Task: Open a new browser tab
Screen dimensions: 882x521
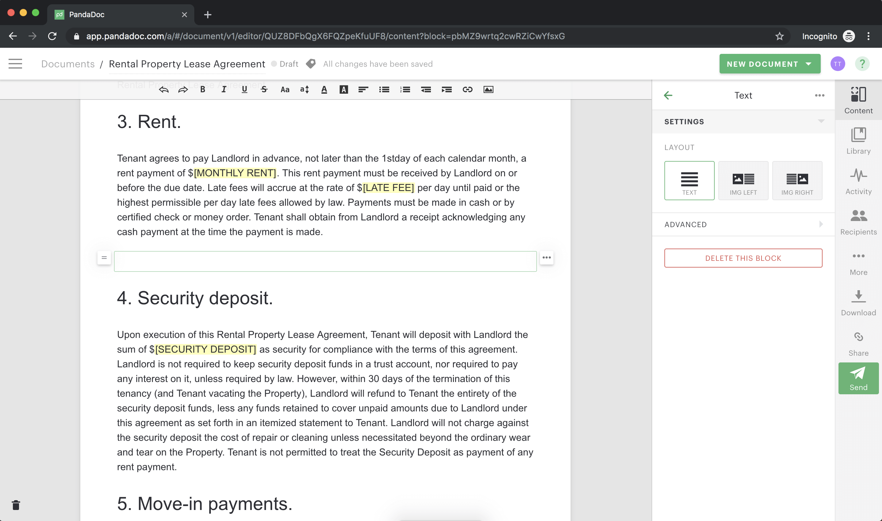Action: [x=208, y=15]
